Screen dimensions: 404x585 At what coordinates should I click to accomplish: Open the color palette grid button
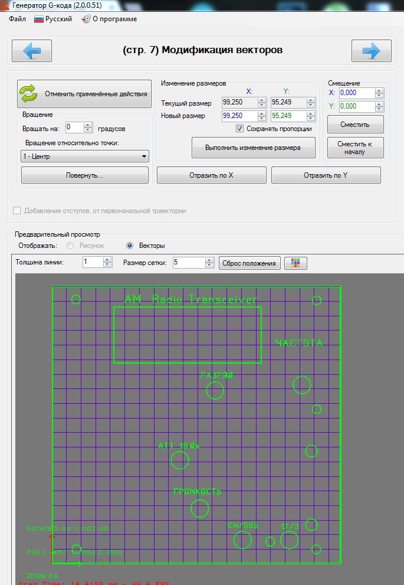pos(295,263)
